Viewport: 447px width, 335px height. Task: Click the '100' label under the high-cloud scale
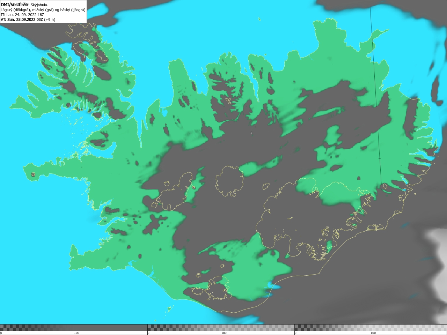point(373,333)
